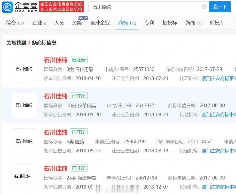Click registration announcement date 2018-08-14
This screenshot has width=236, height=195.
coord(156,151)
